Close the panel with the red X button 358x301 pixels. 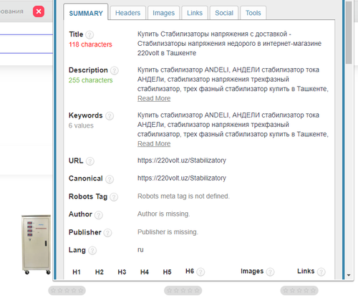(x=39, y=11)
